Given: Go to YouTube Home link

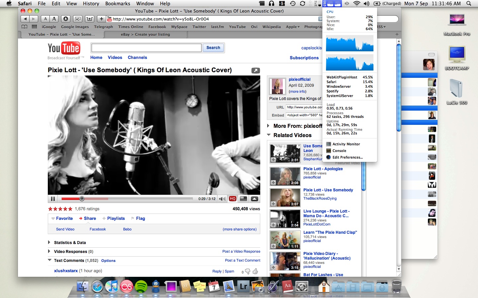Looking at the screenshot, I should (96, 57).
